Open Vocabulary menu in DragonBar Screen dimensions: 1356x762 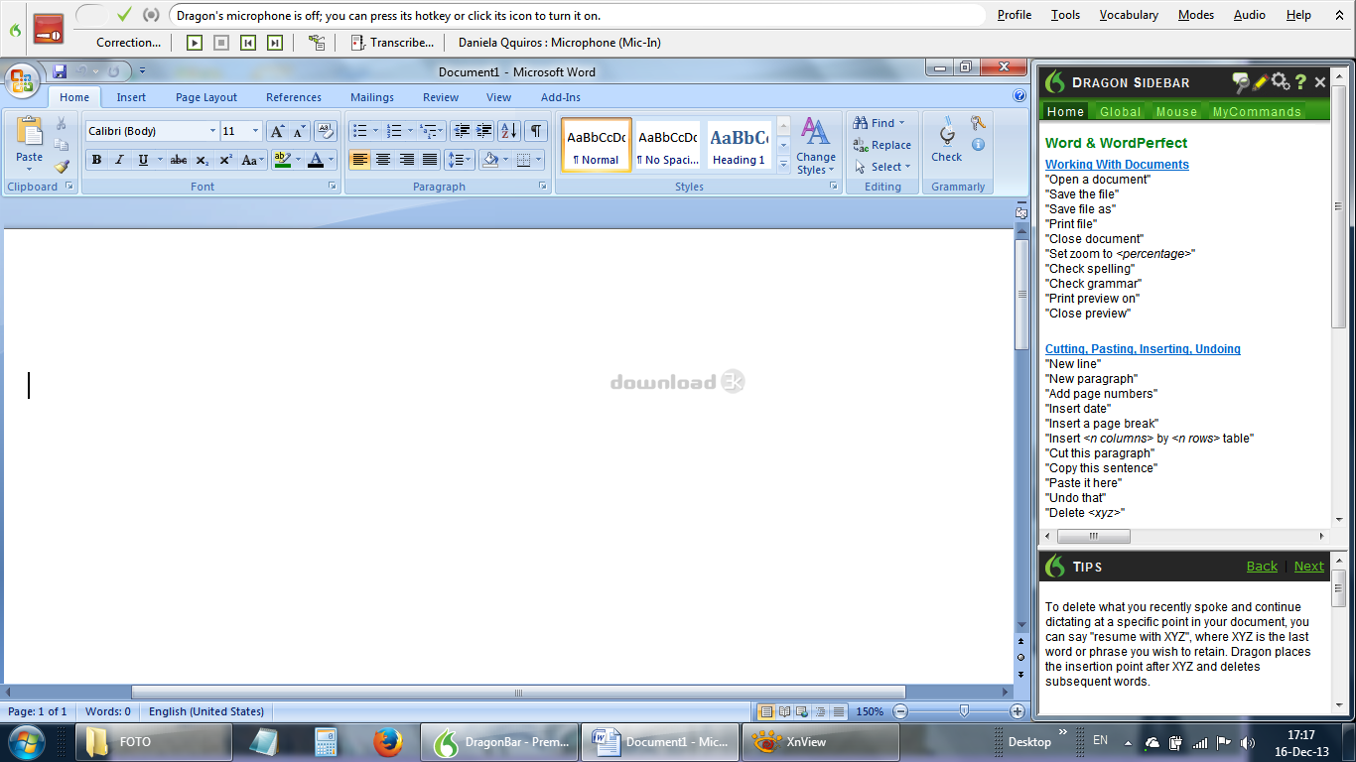tap(1129, 15)
